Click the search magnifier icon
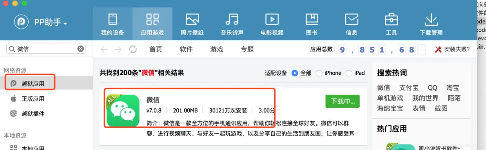Image resolution: width=486 pixels, height=150 pixels. pyautogui.click(x=13, y=49)
